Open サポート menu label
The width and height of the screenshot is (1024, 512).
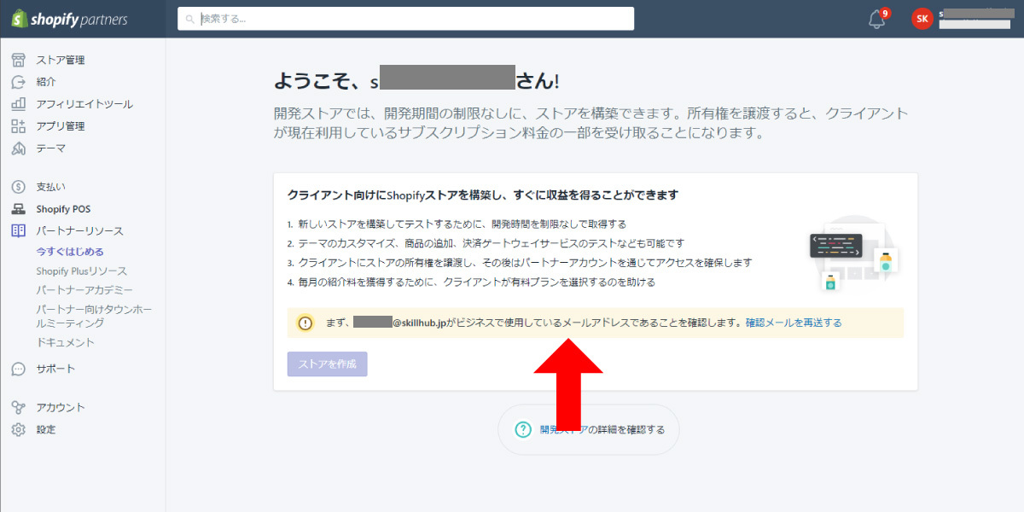click(x=55, y=369)
